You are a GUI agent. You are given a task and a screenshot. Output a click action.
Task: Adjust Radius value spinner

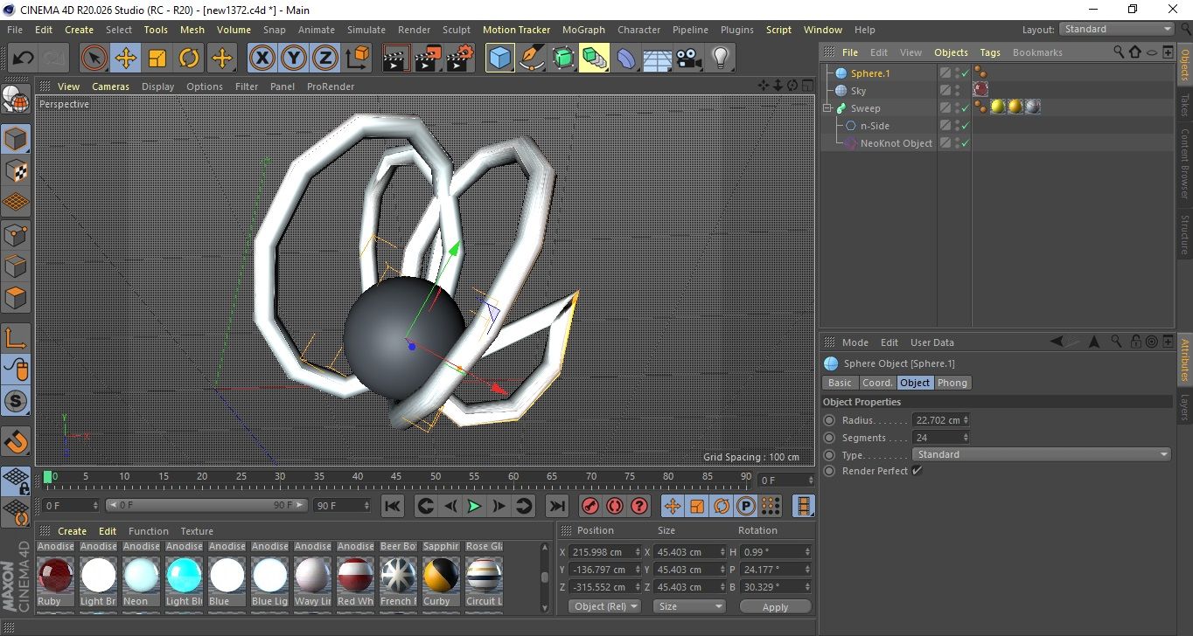click(x=966, y=420)
